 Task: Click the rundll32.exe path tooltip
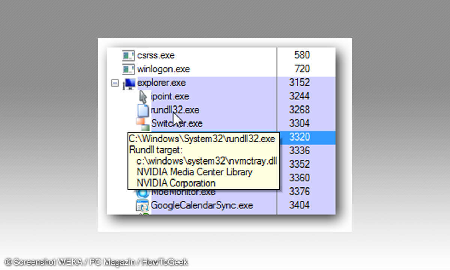point(203,161)
